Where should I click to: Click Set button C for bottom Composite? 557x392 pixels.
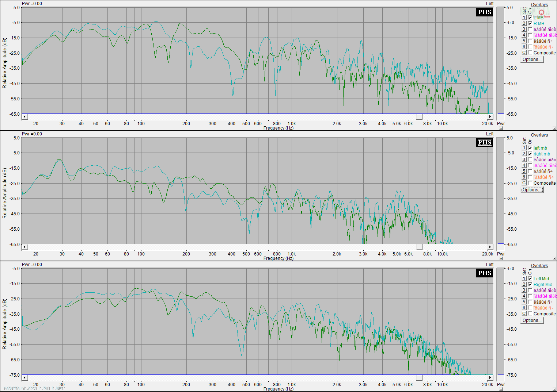pos(524,314)
